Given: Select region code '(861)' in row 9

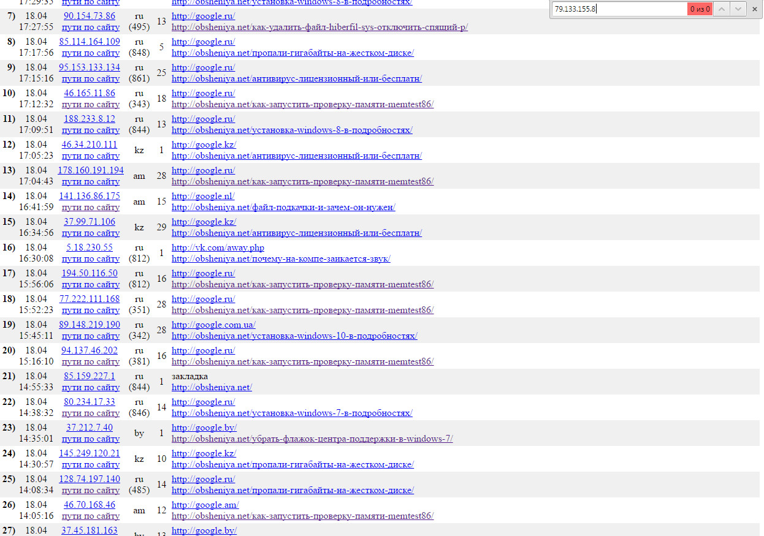Looking at the screenshot, I should click(139, 78).
